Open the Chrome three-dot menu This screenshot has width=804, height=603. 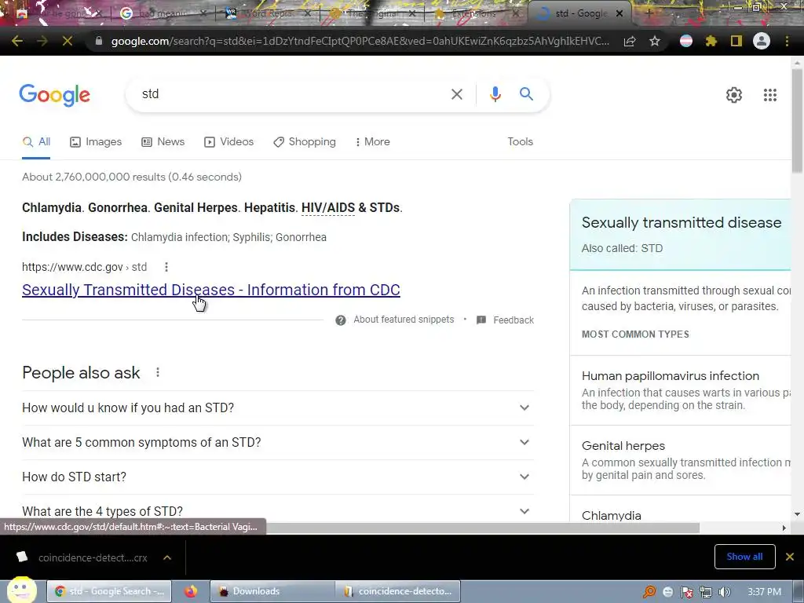pyautogui.click(x=787, y=41)
